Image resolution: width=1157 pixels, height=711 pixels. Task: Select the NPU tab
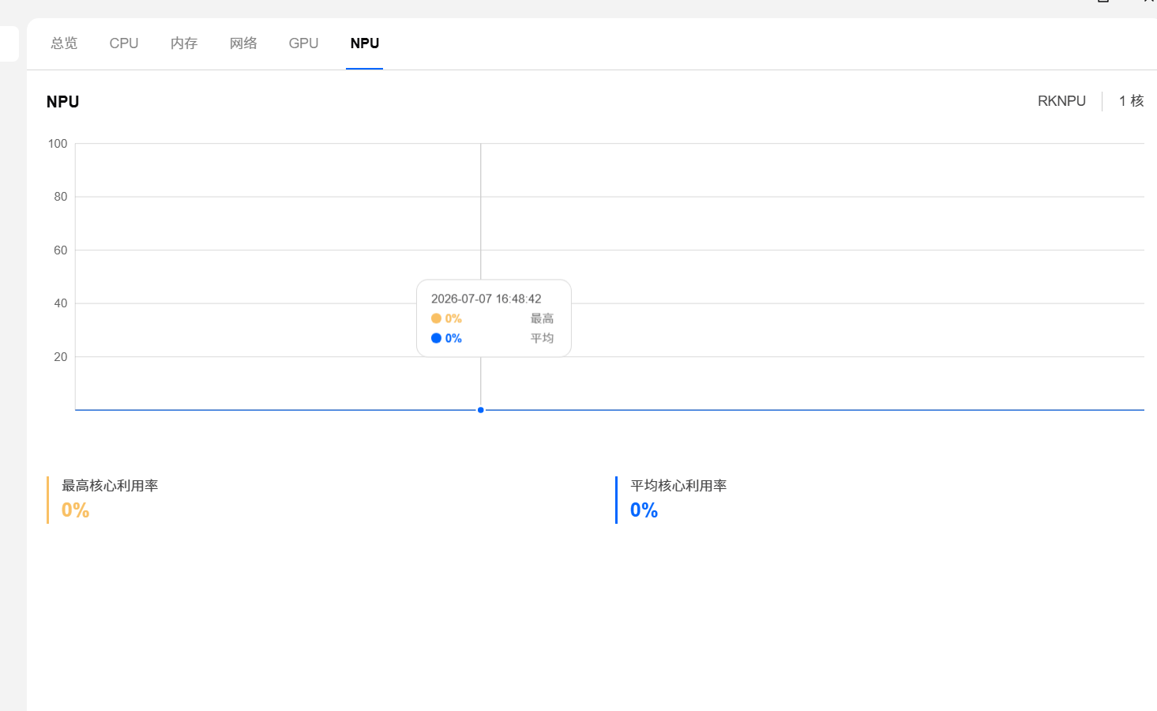(x=365, y=43)
